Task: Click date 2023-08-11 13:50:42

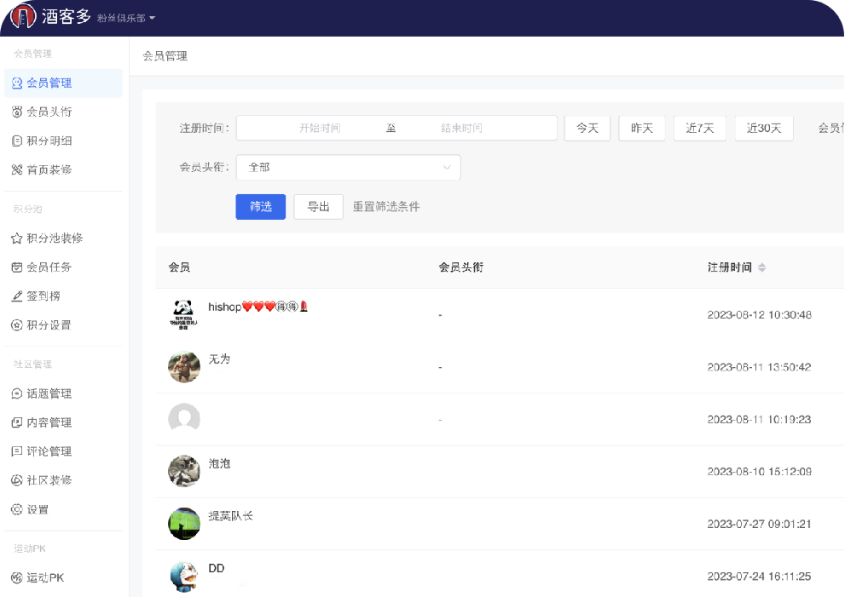Action: tap(760, 367)
